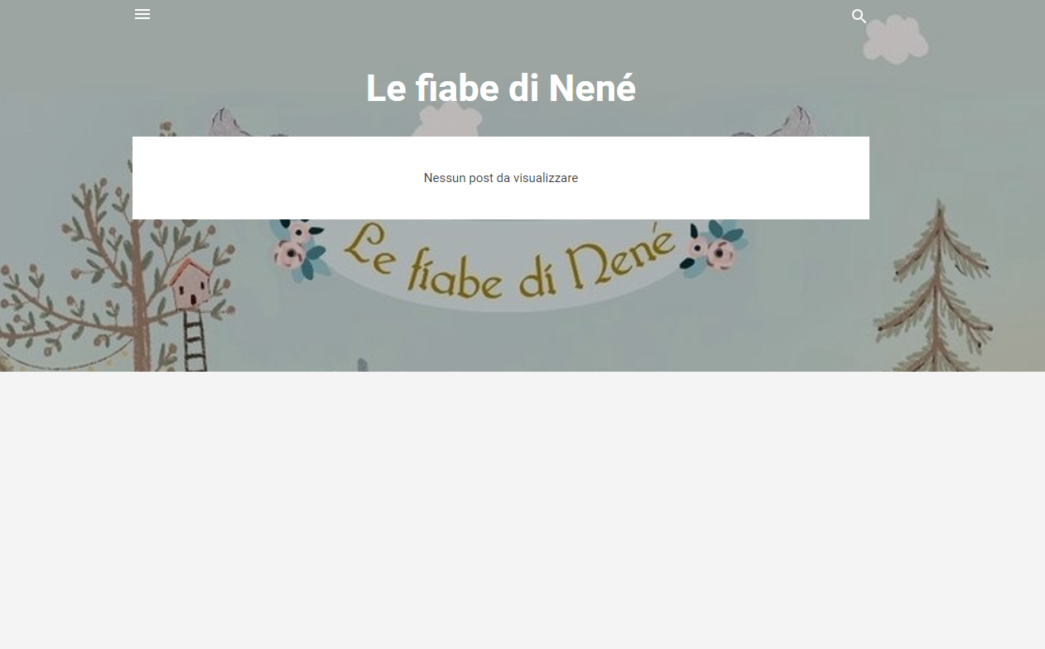Screen dimensions: 1045x649
Task: Click the small cloud under the blog title
Action: point(445,121)
